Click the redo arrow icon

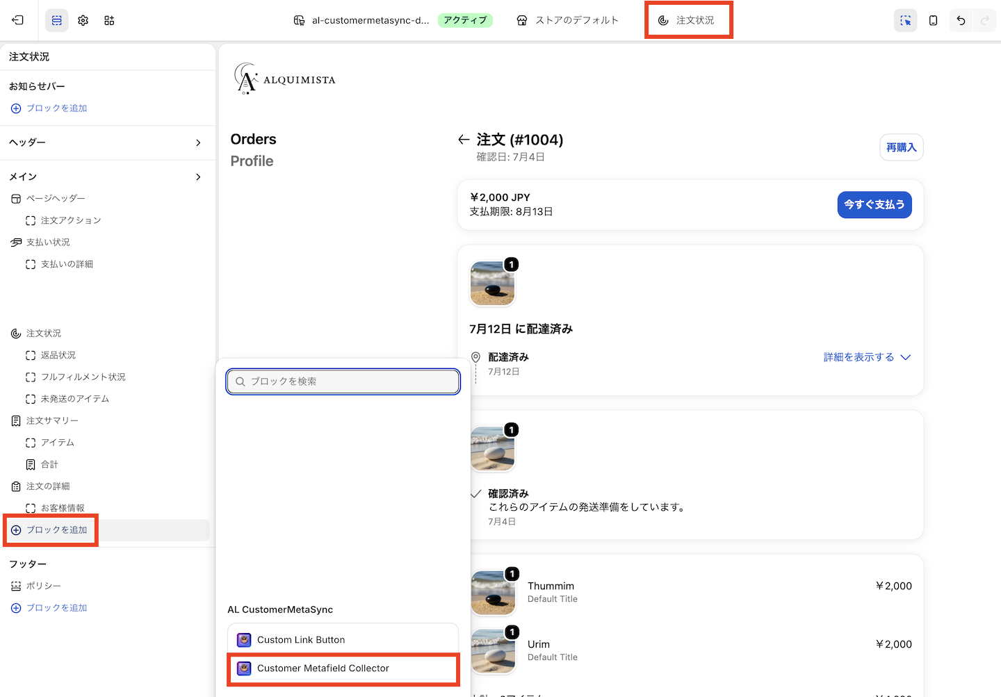[985, 20]
